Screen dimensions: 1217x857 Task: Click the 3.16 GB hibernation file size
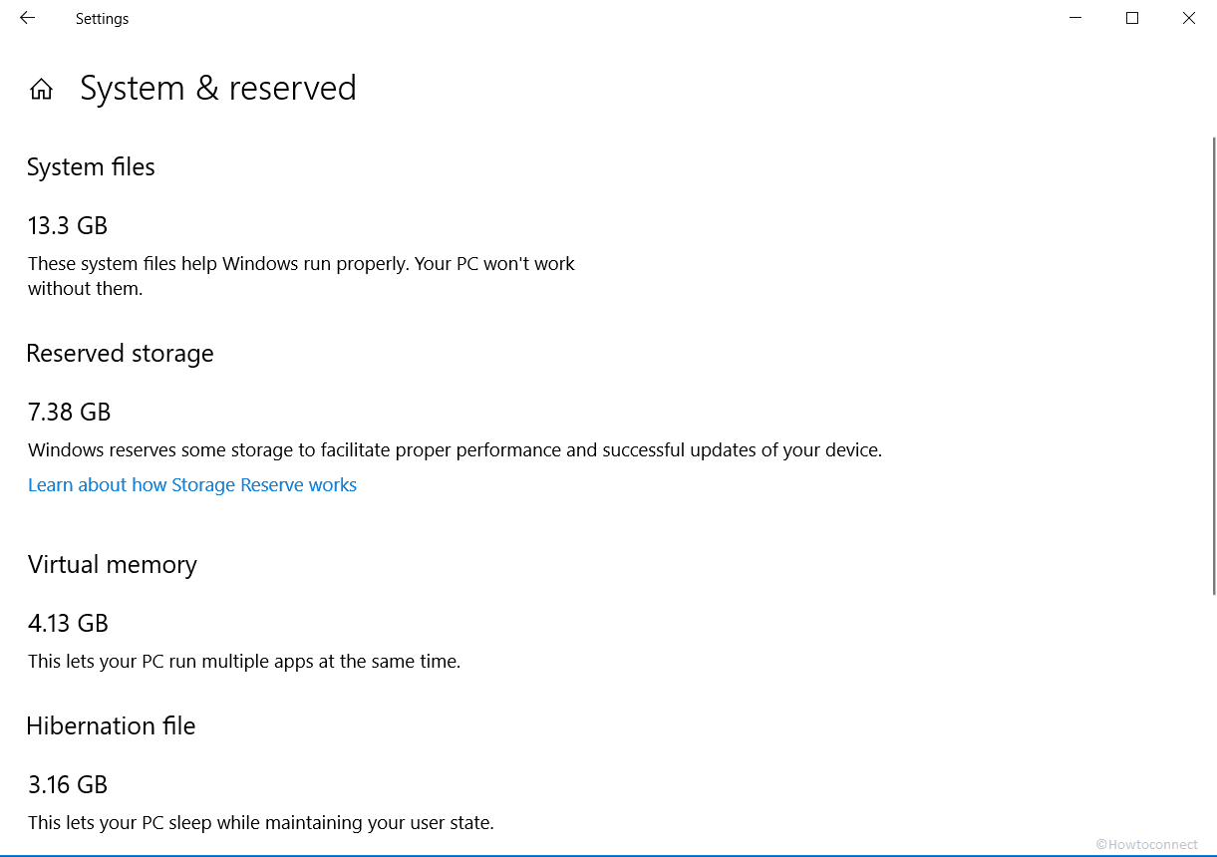click(67, 785)
